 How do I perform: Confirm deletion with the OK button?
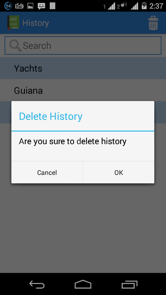(x=119, y=172)
